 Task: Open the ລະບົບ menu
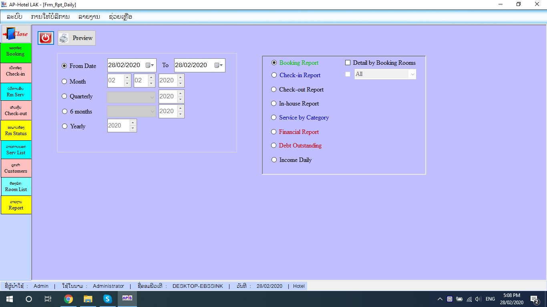(x=14, y=17)
